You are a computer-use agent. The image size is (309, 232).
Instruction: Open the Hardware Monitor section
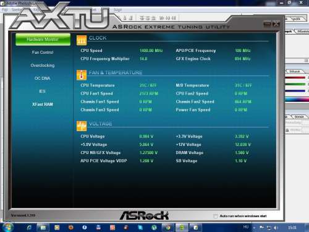43,40
